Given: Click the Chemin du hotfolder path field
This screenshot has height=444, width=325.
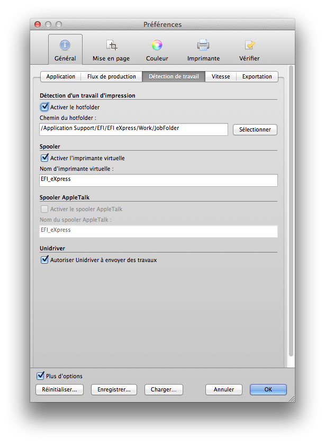Looking at the screenshot, I should pos(134,129).
